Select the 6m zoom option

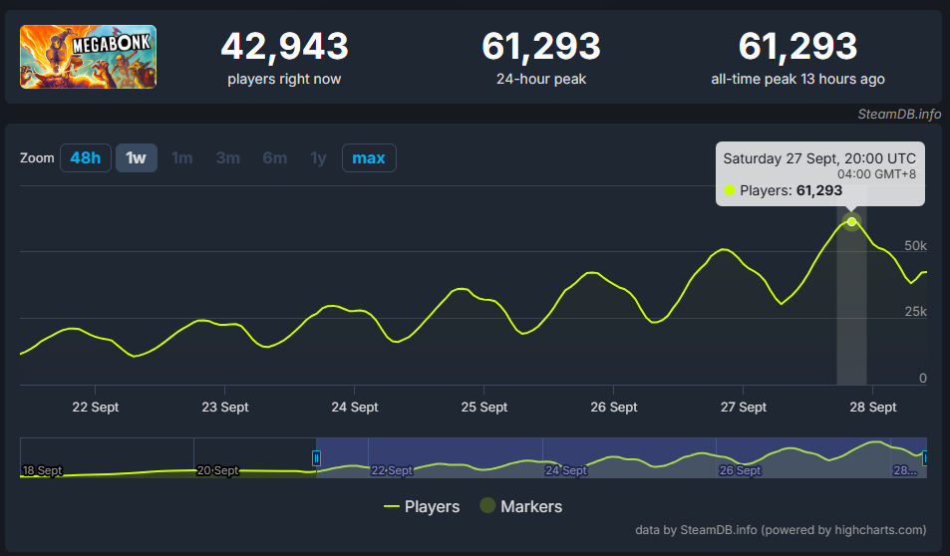pyautogui.click(x=274, y=158)
